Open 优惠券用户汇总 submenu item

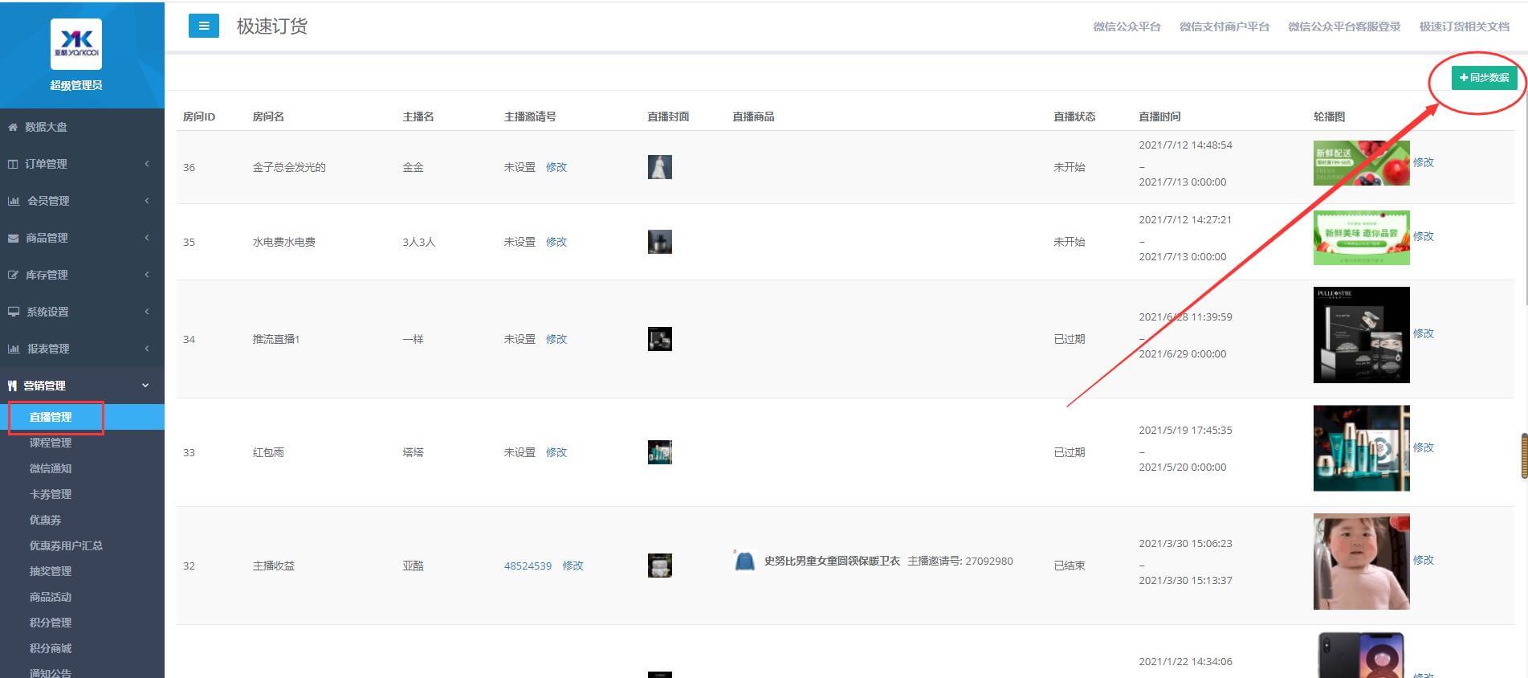click(x=66, y=545)
